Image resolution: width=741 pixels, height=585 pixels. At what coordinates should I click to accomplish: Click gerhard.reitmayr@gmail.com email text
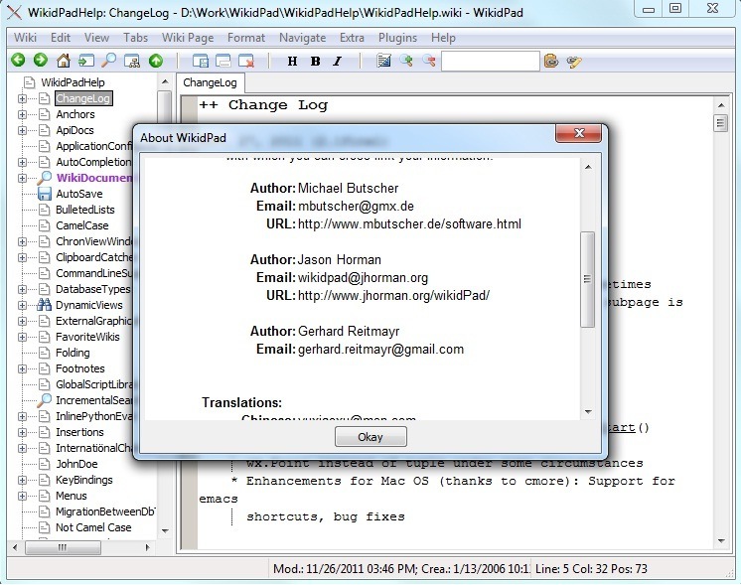(380, 350)
